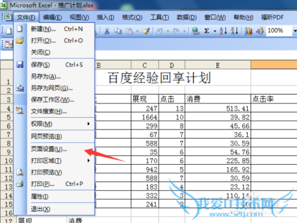297x223 pixels.
Task: Open the 福昕PDF menu
Action: pos(273,17)
